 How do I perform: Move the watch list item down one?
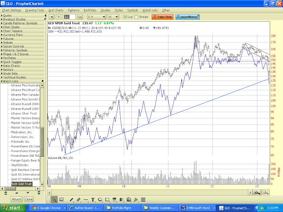pos(27,193)
